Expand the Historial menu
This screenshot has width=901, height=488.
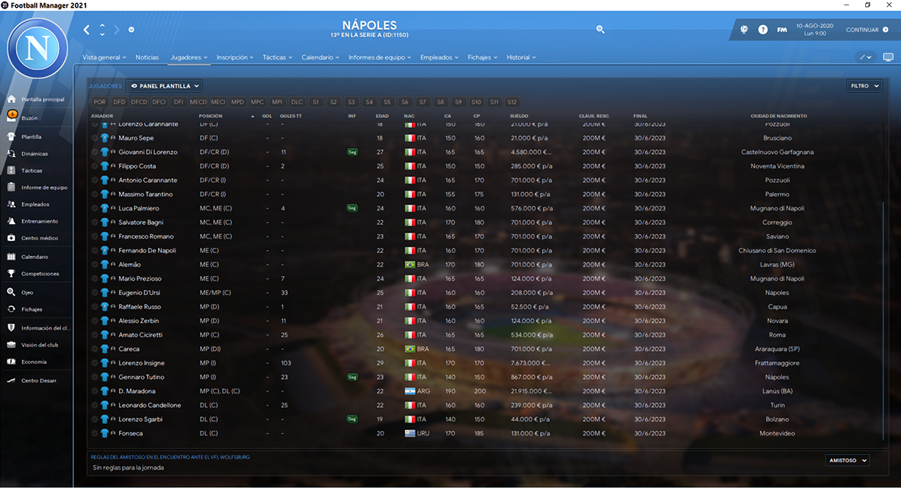pos(520,57)
